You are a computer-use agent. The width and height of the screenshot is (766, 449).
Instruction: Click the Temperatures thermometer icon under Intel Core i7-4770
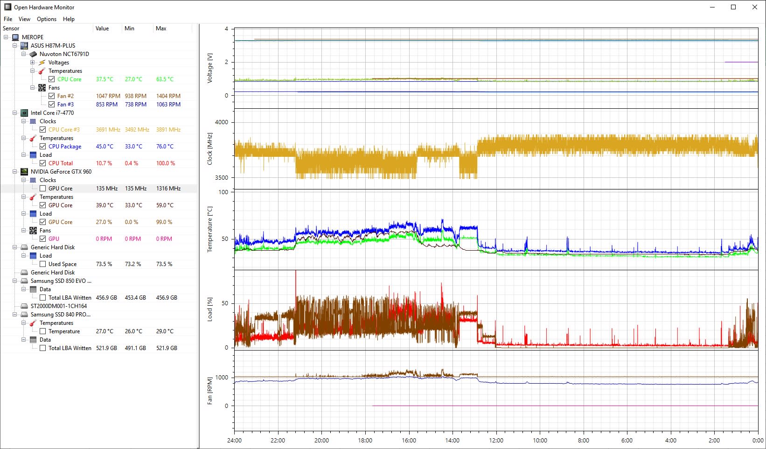click(33, 138)
